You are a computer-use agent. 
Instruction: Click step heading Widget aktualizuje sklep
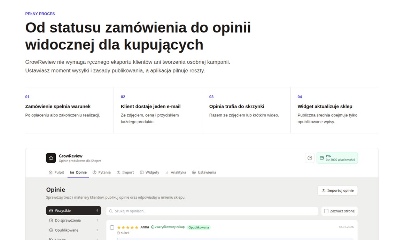pos(325,107)
